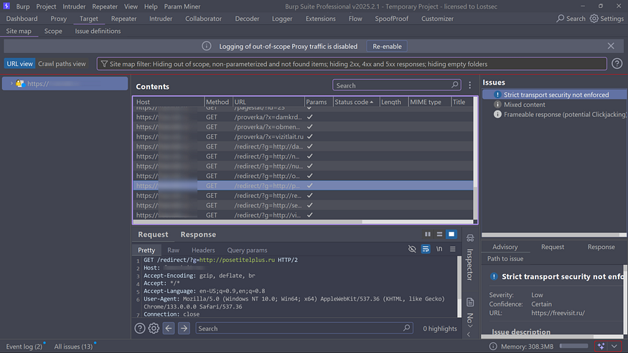Go to next search match arrow
The image size is (628, 353).
[184, 329]
